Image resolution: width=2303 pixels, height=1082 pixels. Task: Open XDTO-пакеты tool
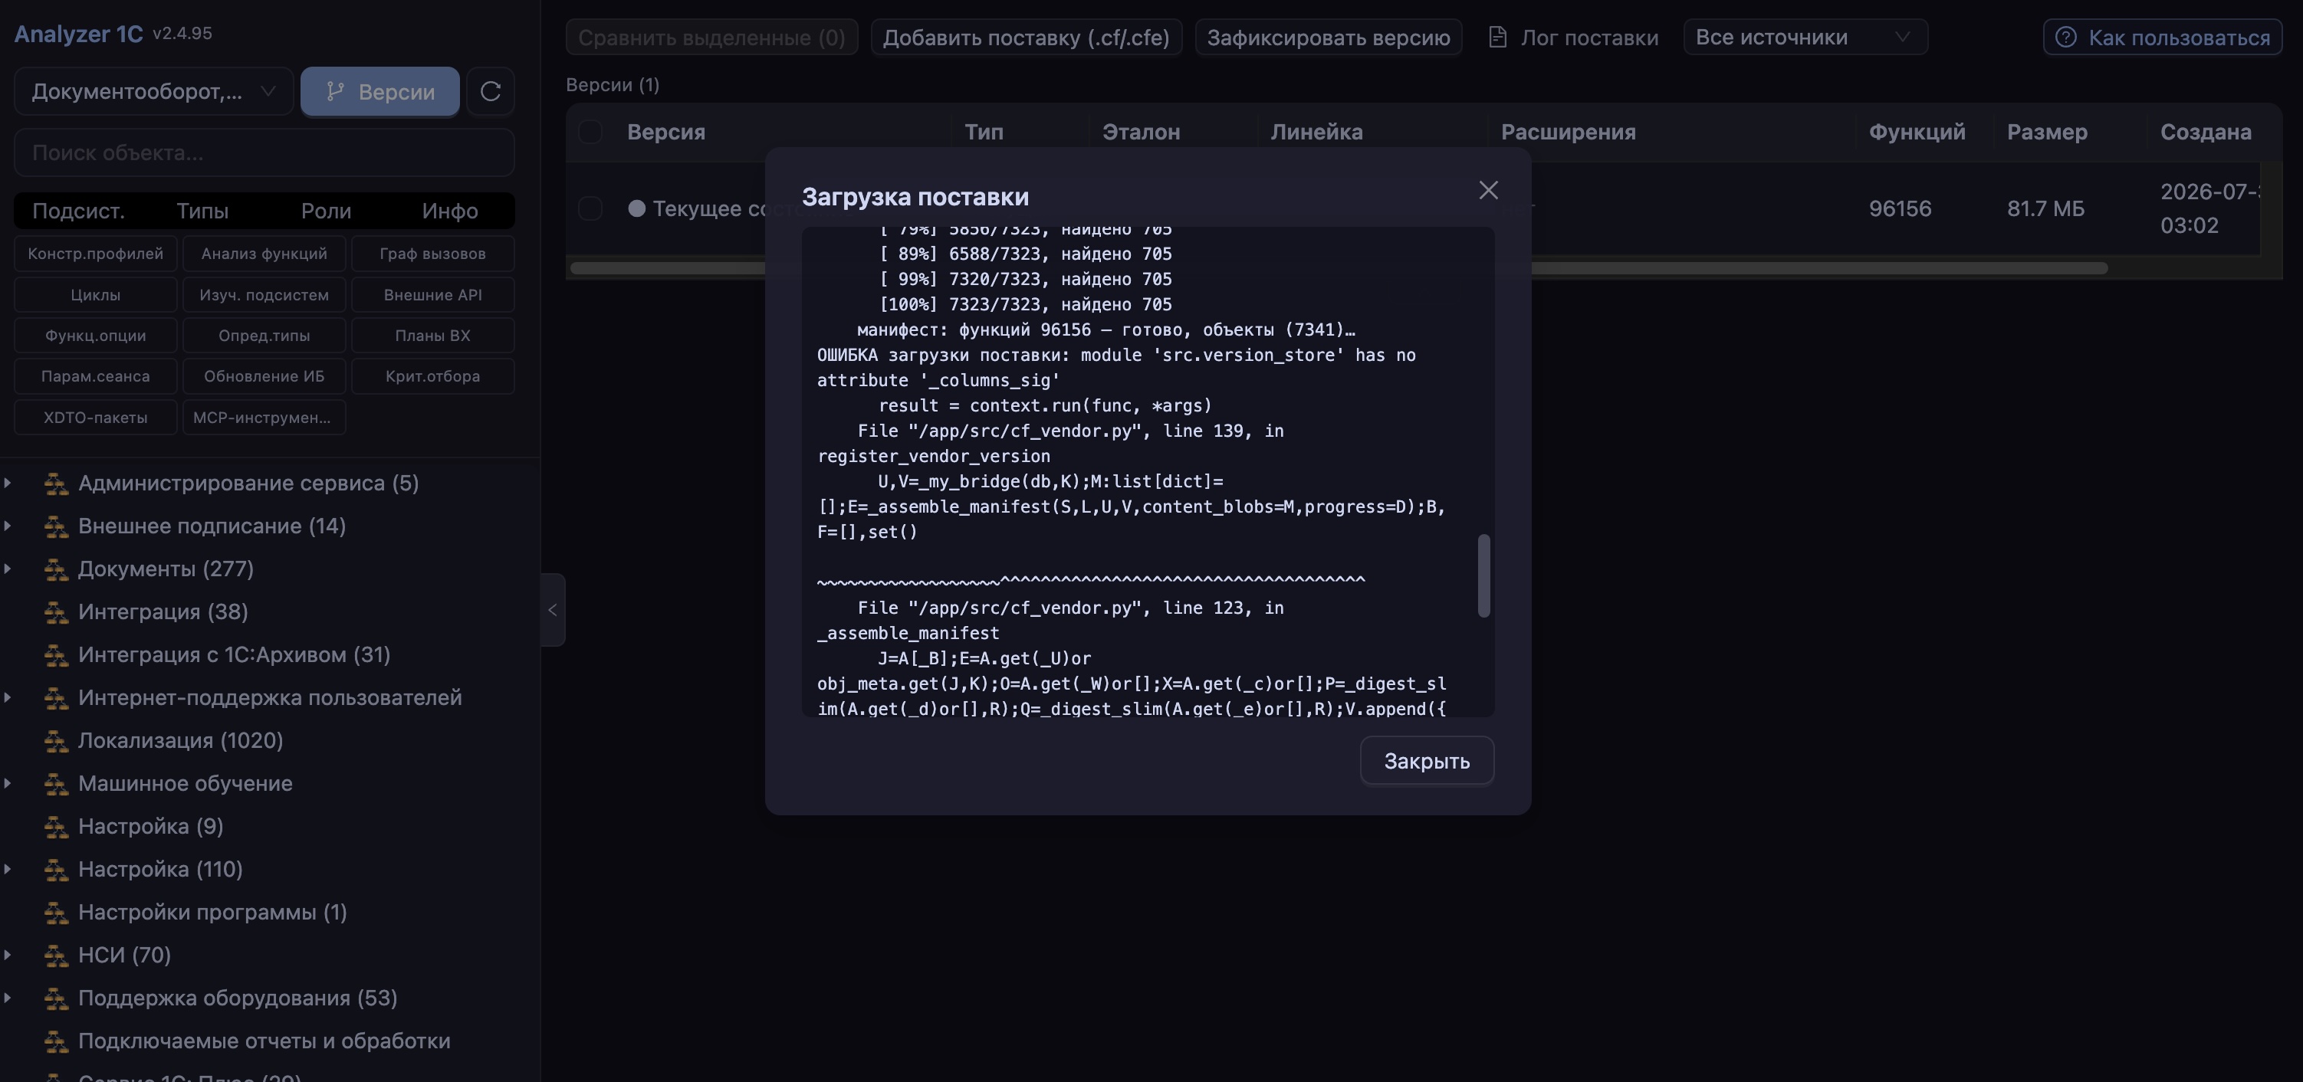coord(96,418)
